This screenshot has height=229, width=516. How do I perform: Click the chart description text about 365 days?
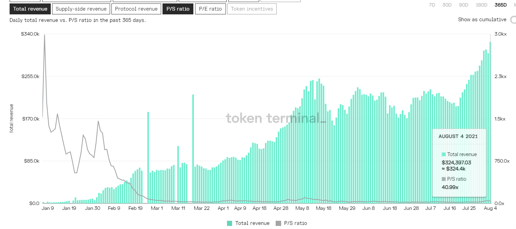[x=77, y=20]
